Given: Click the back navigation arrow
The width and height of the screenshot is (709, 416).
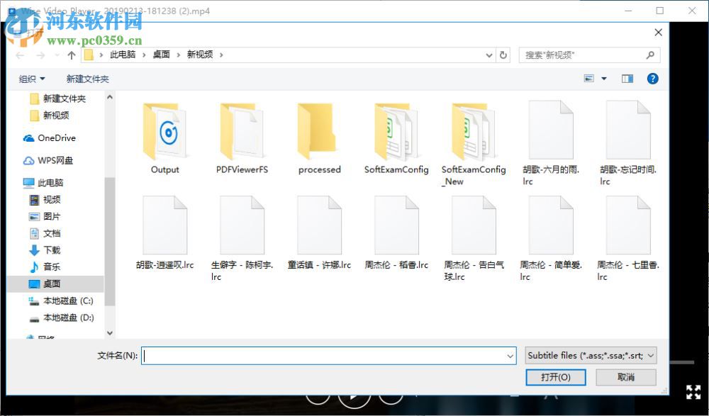Looking at the screenshot, I should [19, 55].
